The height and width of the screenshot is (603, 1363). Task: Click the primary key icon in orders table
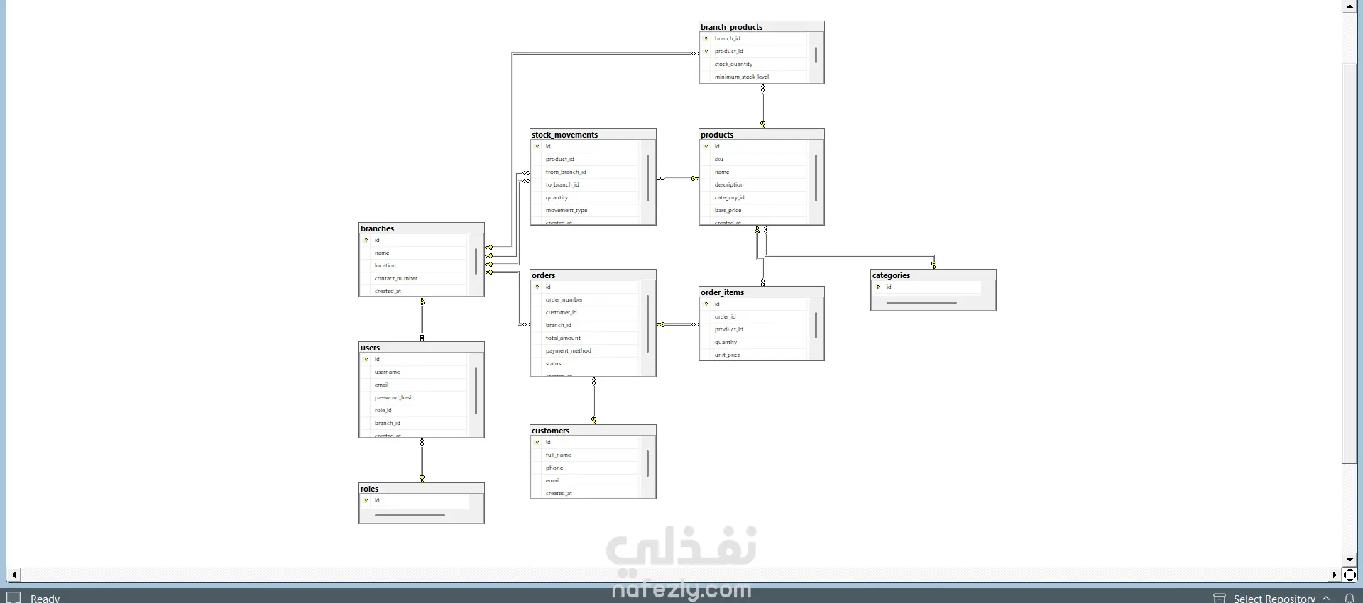point(537,287)
